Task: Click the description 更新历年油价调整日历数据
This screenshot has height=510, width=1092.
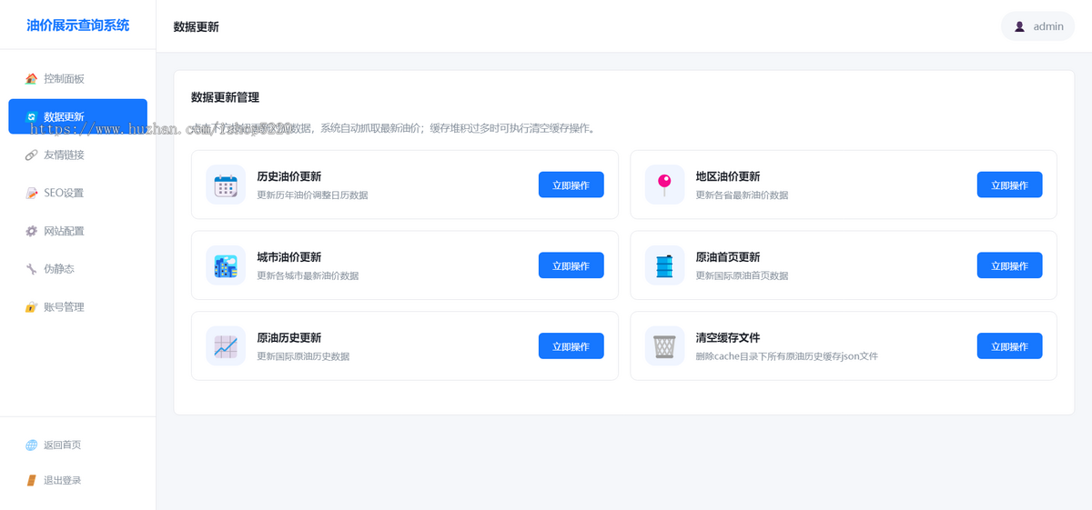Action: tap(312, 195)
